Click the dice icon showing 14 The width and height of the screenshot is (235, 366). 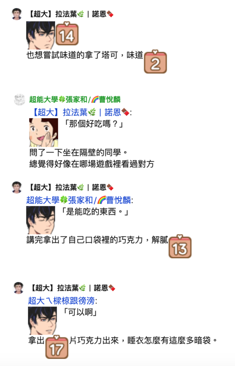pyautogui.click(x=67, y=34)
